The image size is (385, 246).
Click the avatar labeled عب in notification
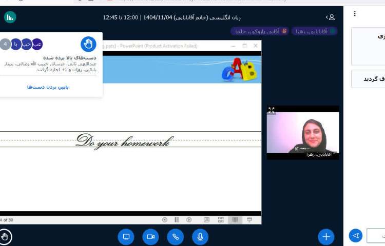pos(37,45)
